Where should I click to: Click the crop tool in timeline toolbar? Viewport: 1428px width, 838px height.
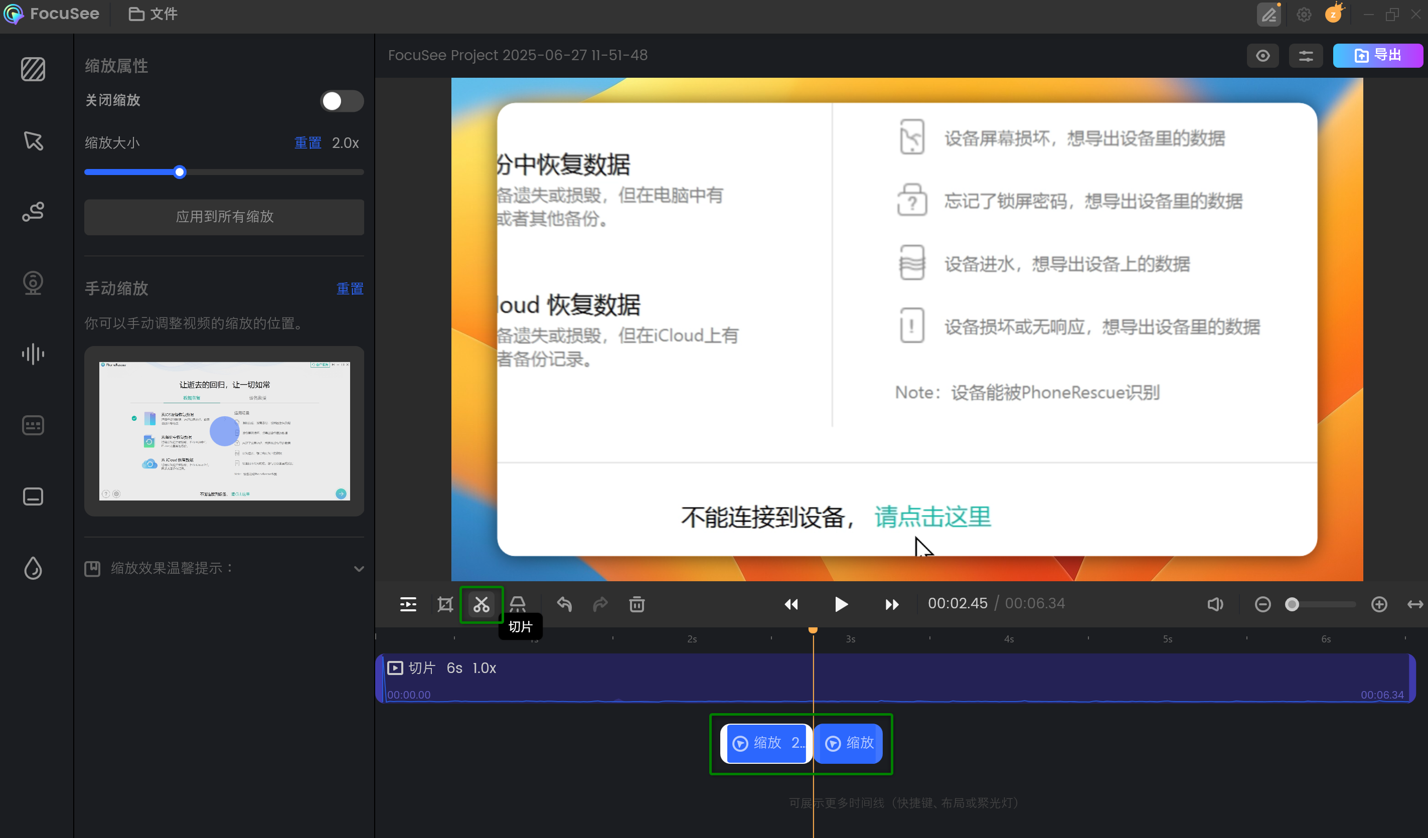click(445, 605)
